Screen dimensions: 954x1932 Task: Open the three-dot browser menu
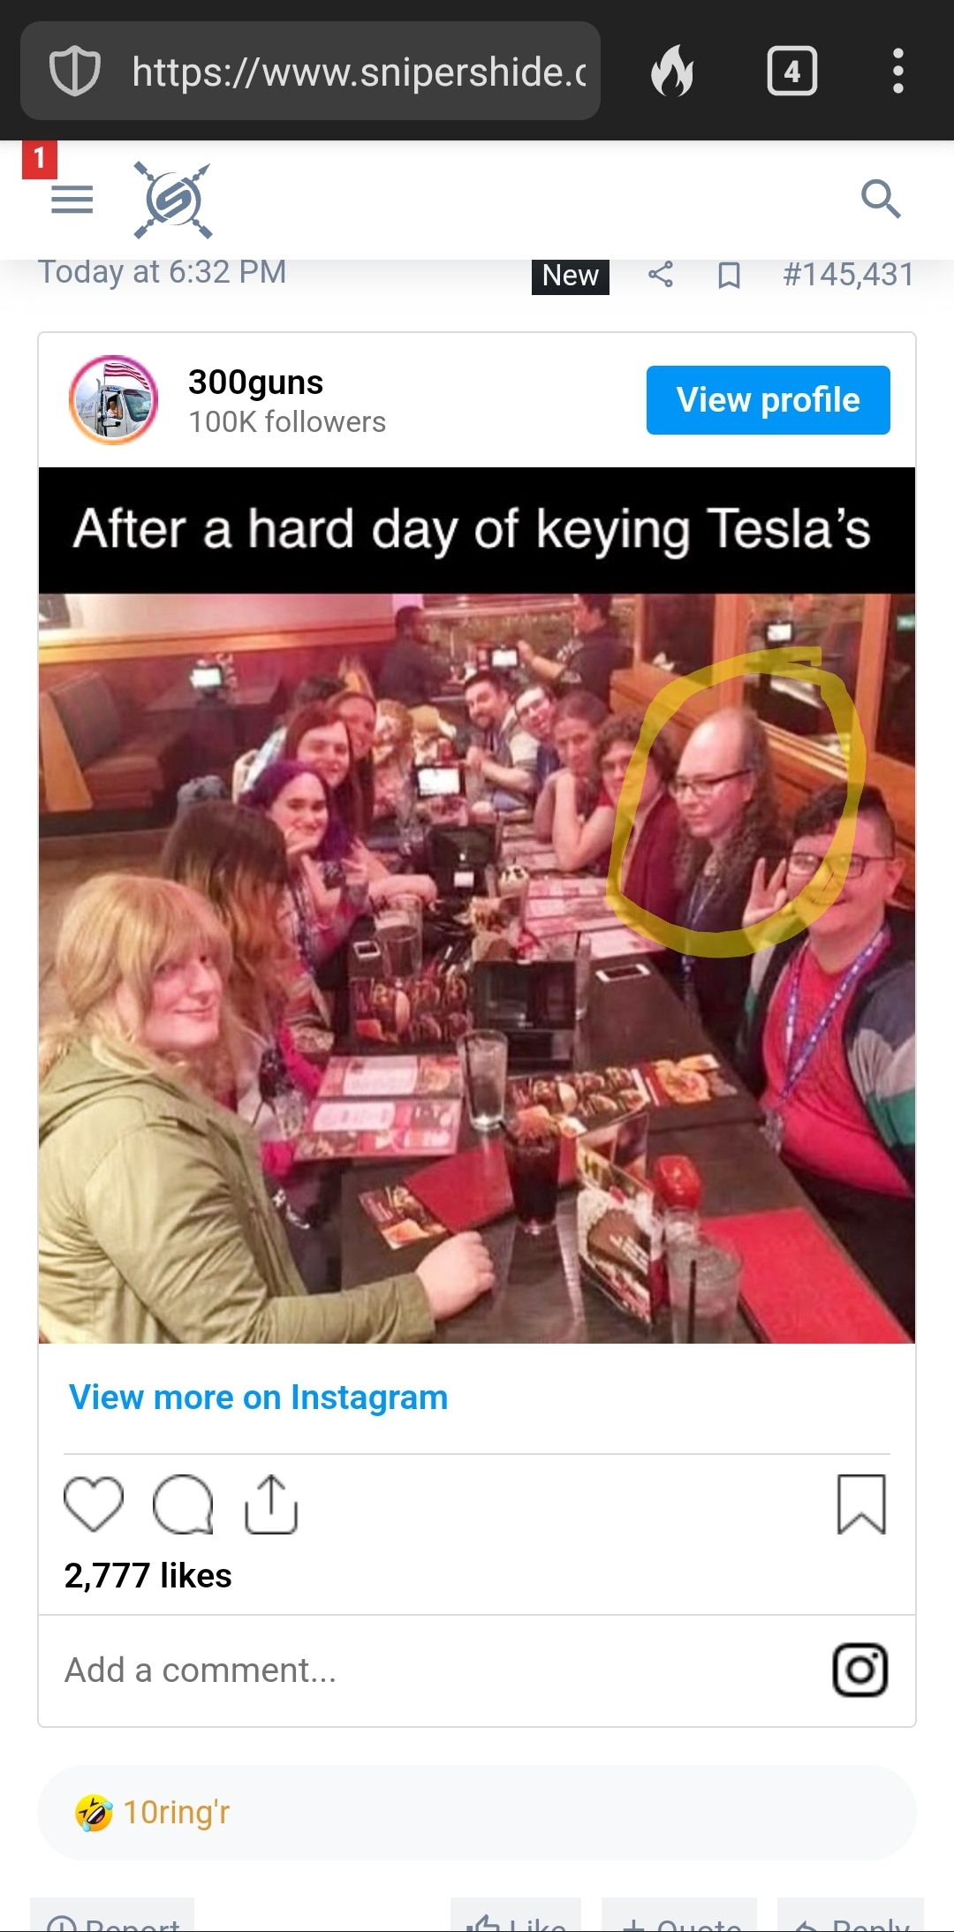tap(897, 72)
